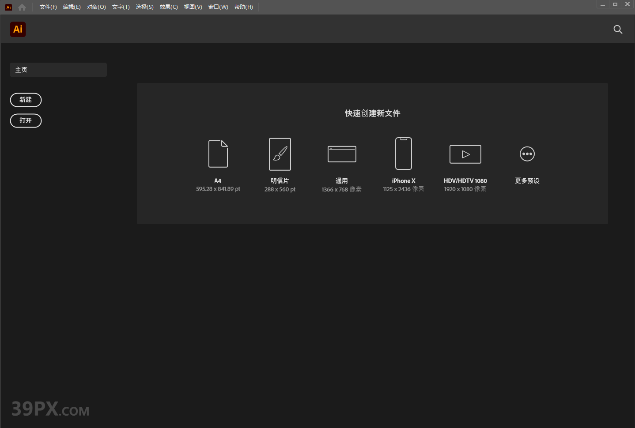Maximize the Illustrator window
The height and width of the screenshot is (428, 635).
coord(615,4)
